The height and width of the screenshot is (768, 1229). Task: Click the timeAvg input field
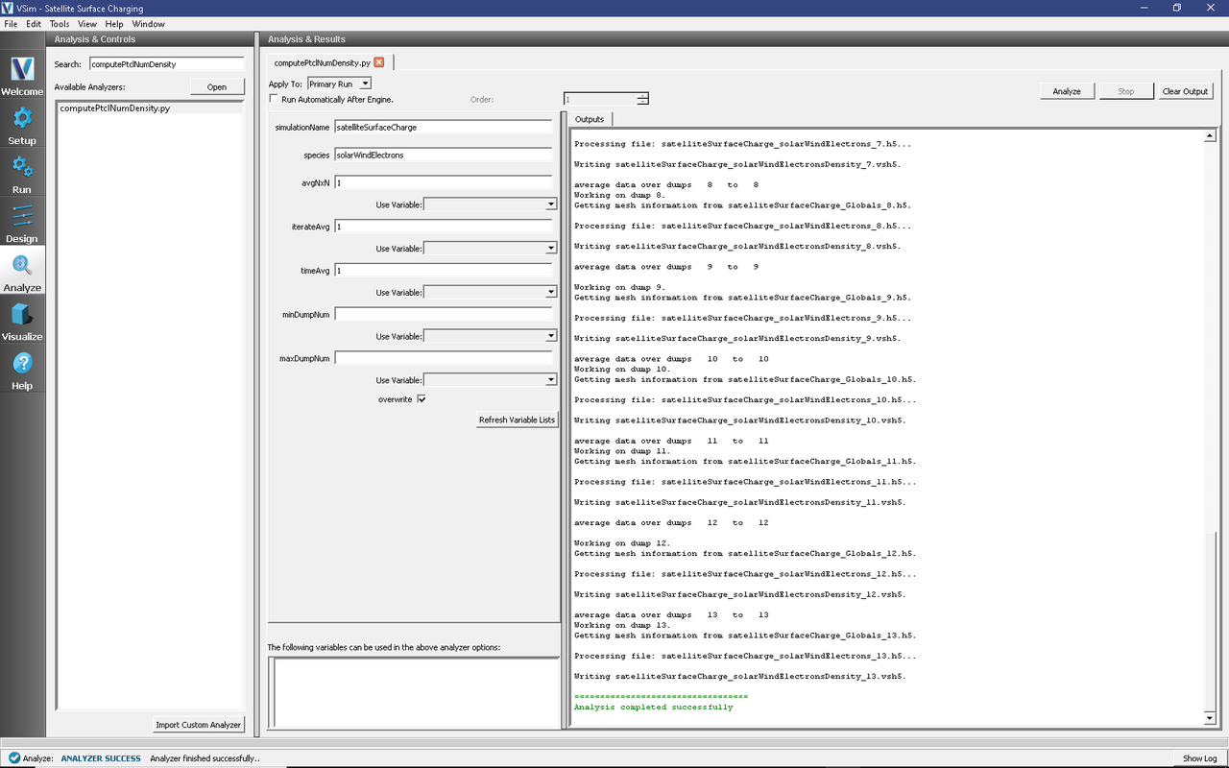tap(443, 271)
